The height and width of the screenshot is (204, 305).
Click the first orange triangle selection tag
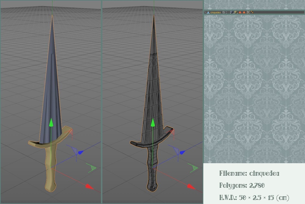[240, 12]
